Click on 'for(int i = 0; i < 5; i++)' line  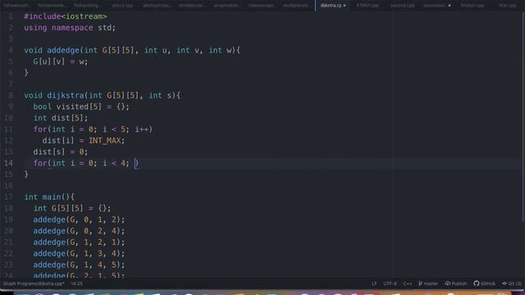(93, 129)
